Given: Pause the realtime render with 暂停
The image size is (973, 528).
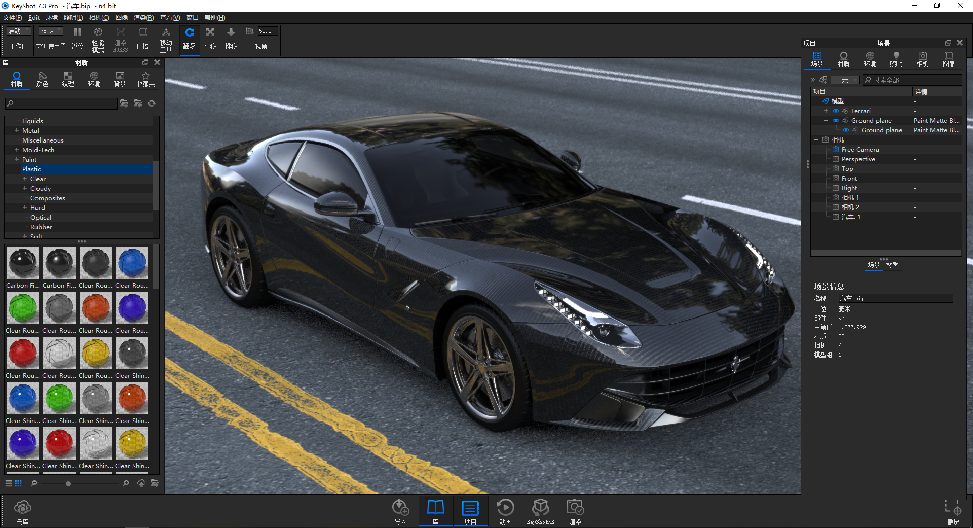Looking at the screenshot, I should point(77,38).
